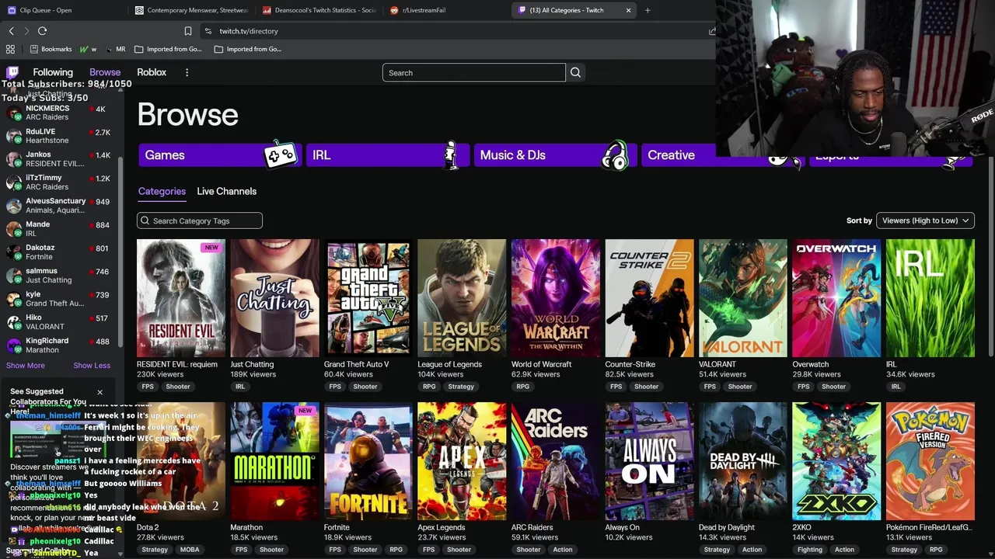
Task: Reload the page with refresh icon
Action: (x=42, y=31)
